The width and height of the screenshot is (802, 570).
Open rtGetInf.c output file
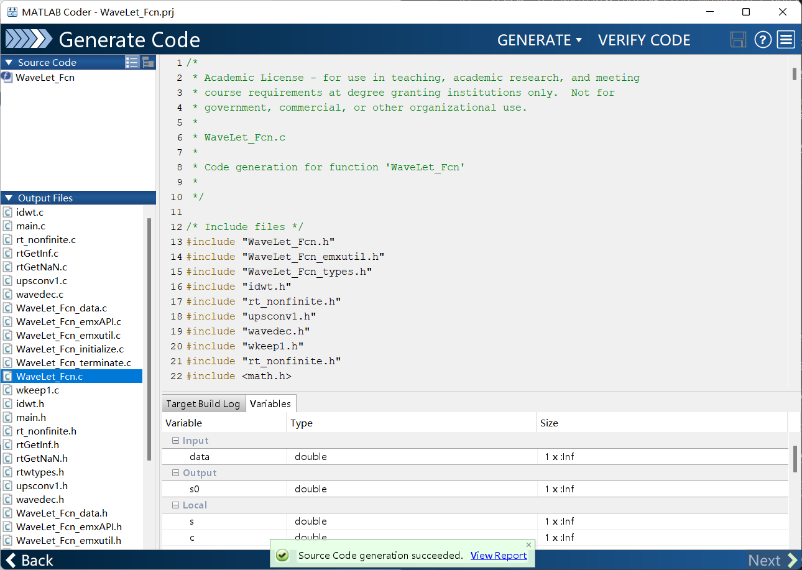[x=38, y=254]
